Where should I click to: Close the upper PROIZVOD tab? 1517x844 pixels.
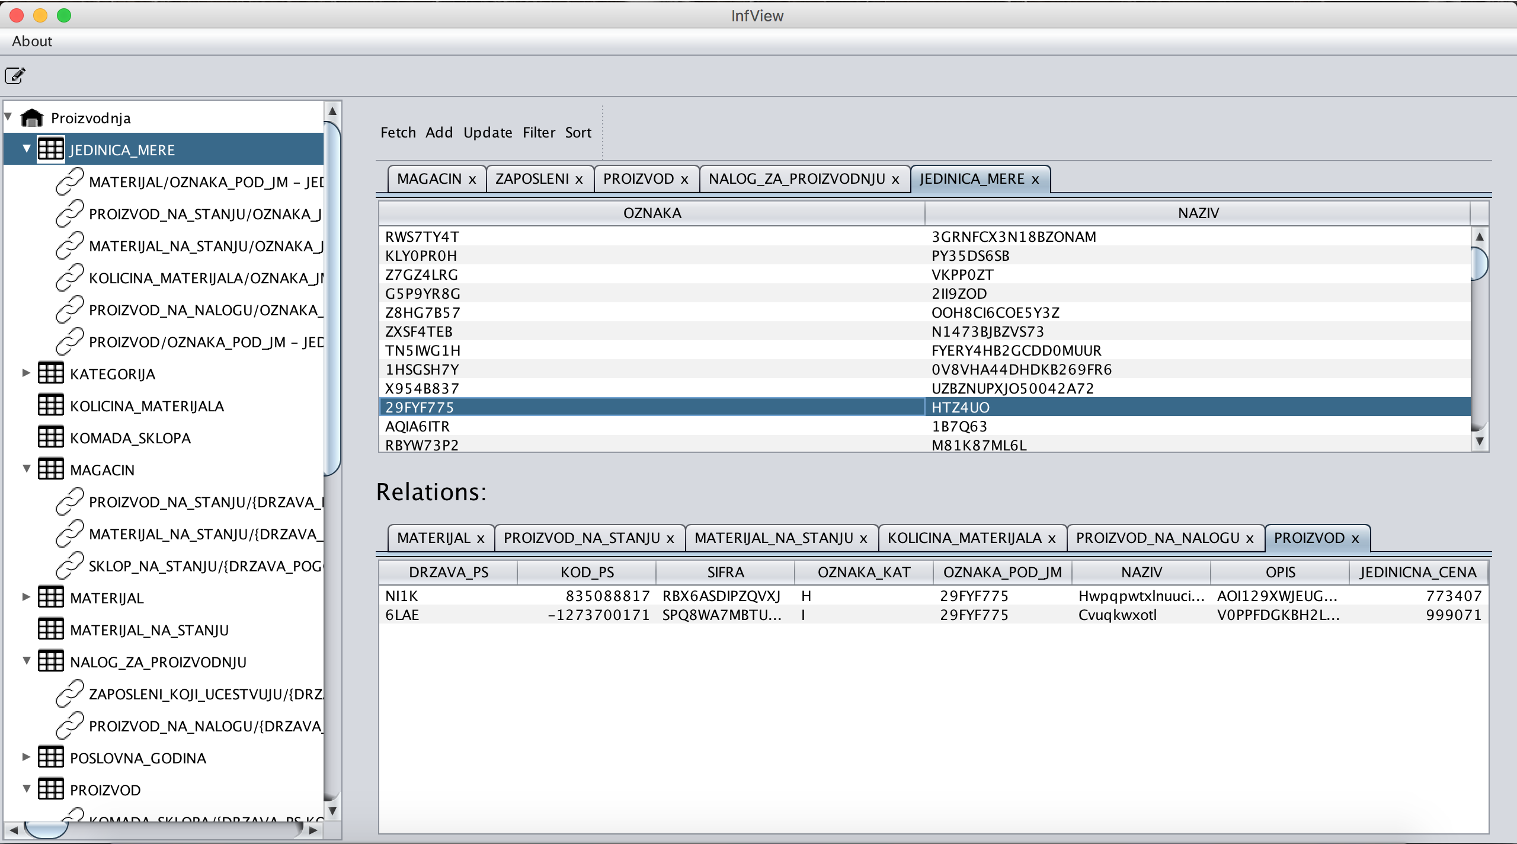click(x=684, y=180)
